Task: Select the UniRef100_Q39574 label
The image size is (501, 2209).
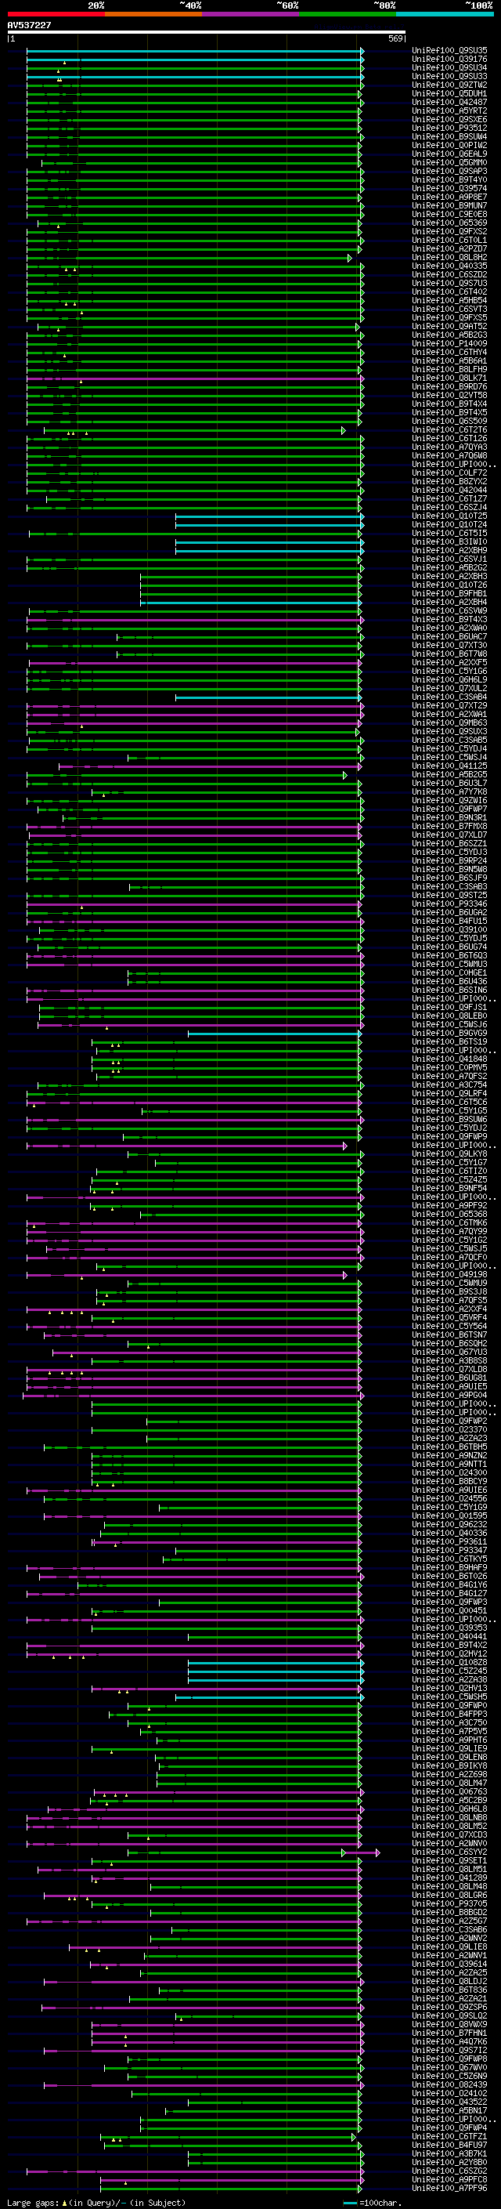Action: click(x=449, y=188)
